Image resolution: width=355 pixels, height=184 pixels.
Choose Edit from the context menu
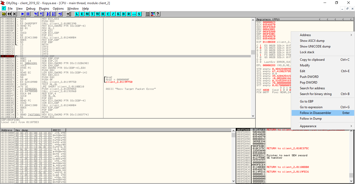323,71
